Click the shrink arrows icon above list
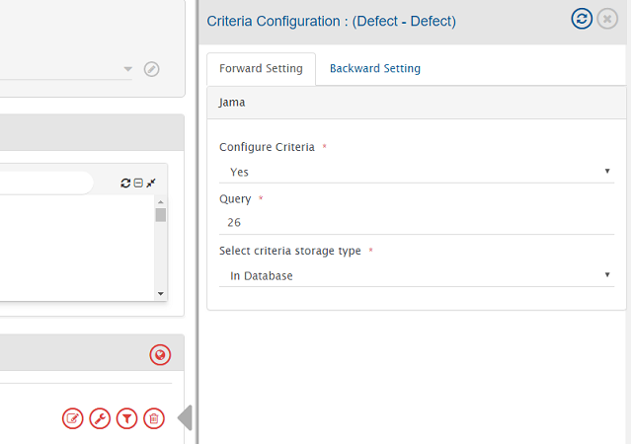Viewport: 631px width, 444px height. [151, 184]
